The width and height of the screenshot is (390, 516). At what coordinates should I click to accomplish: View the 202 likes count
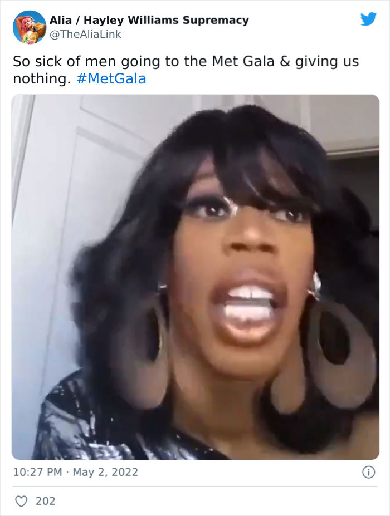tap(46, 501)
